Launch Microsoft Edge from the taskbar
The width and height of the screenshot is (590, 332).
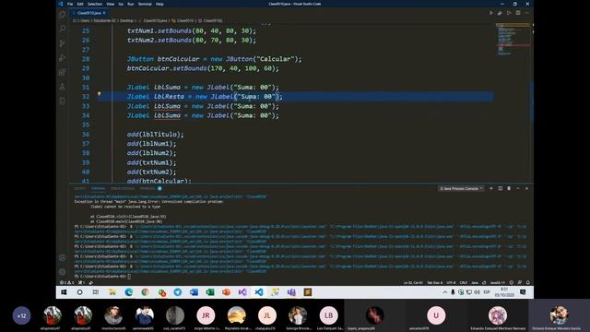[129, 292]
